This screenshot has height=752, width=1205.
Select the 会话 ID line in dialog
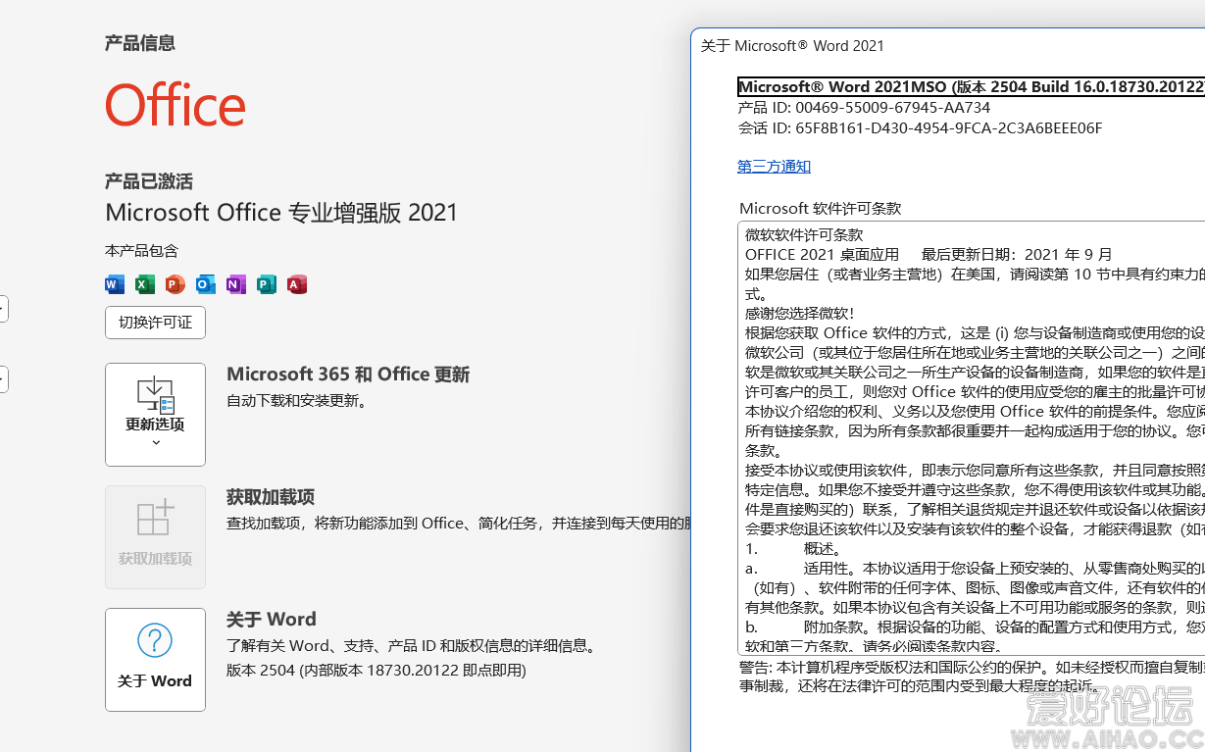[920, 128]
